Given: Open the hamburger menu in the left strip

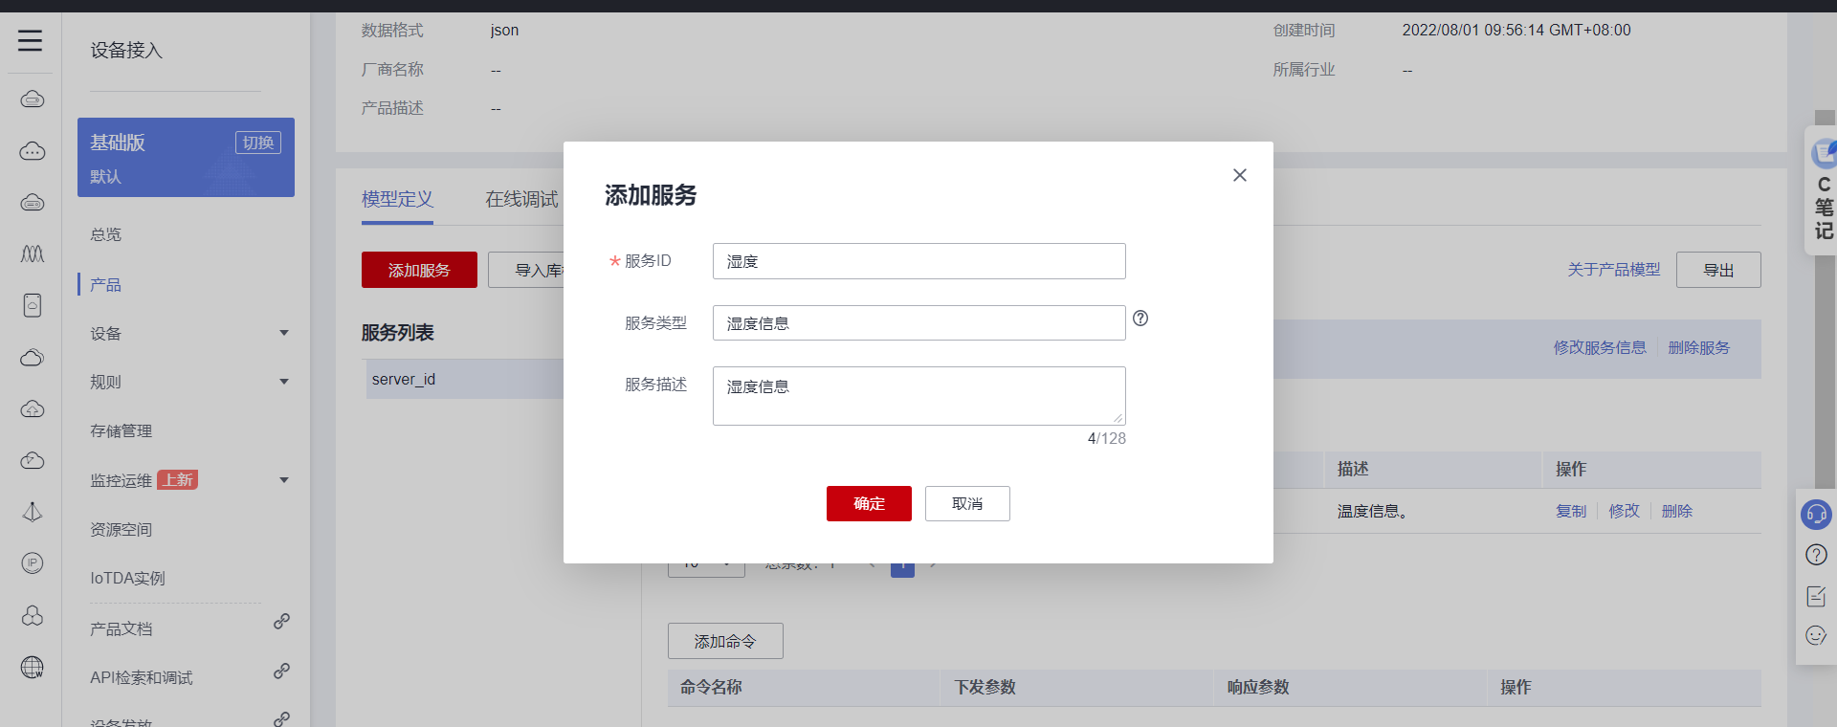Looking at the screenshot, I should click(31, 40).
